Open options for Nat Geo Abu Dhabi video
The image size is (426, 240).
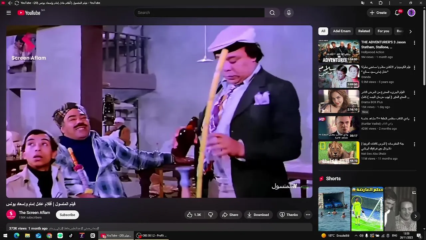point(414,144)
